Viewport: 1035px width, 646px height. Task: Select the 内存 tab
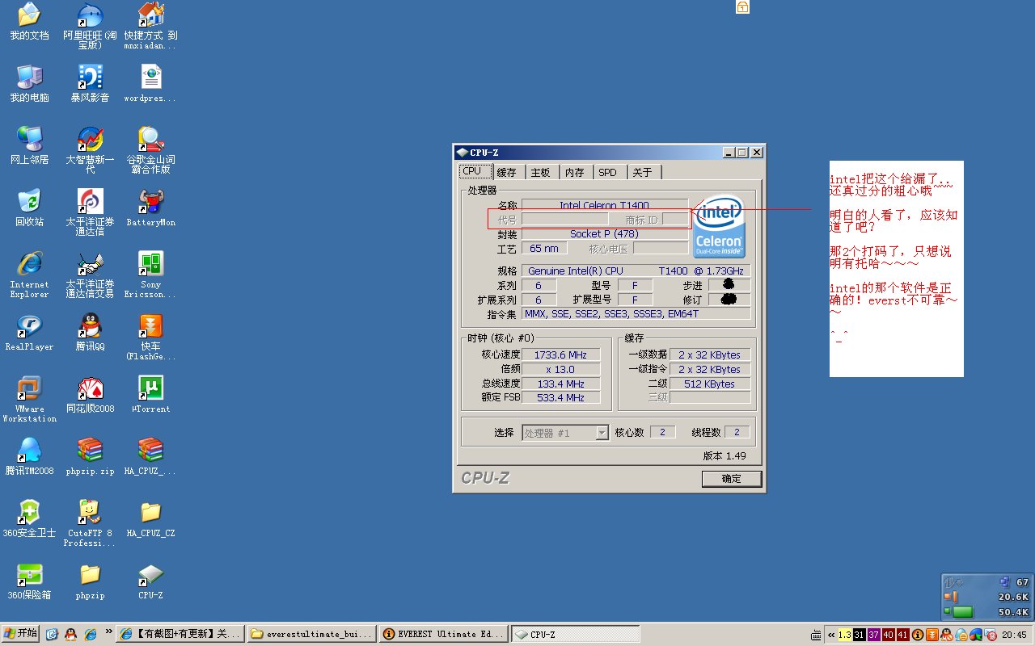[574, 172]
